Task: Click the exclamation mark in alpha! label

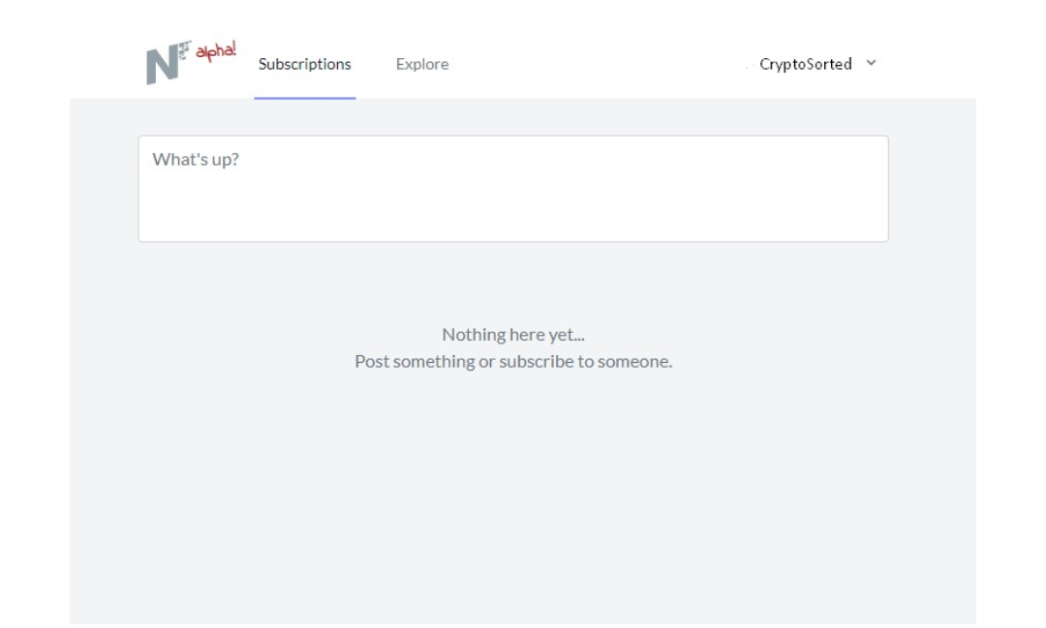Action: coord(233,46)
